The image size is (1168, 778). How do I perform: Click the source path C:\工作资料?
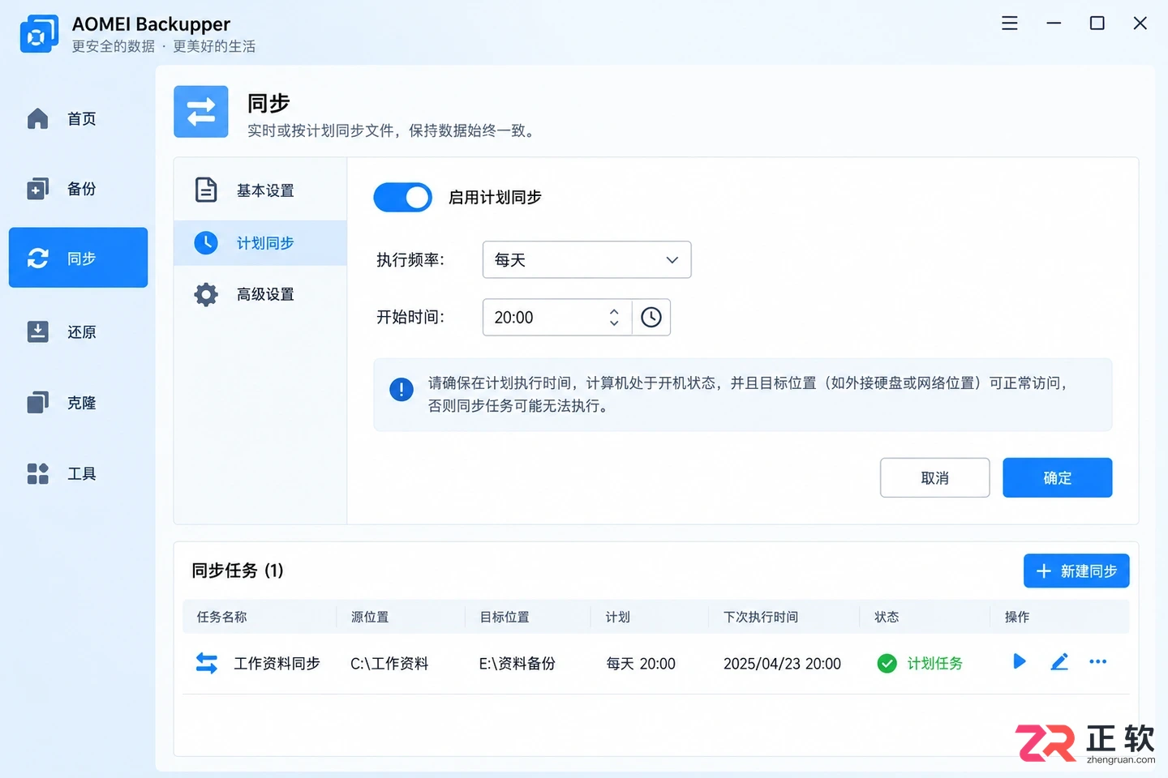[x=389, y=664]
